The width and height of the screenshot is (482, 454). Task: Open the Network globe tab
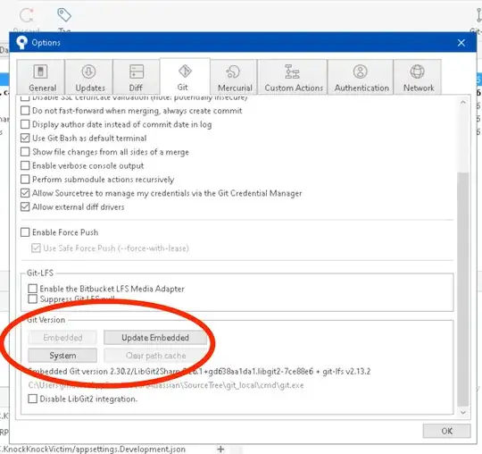point(418,77)
